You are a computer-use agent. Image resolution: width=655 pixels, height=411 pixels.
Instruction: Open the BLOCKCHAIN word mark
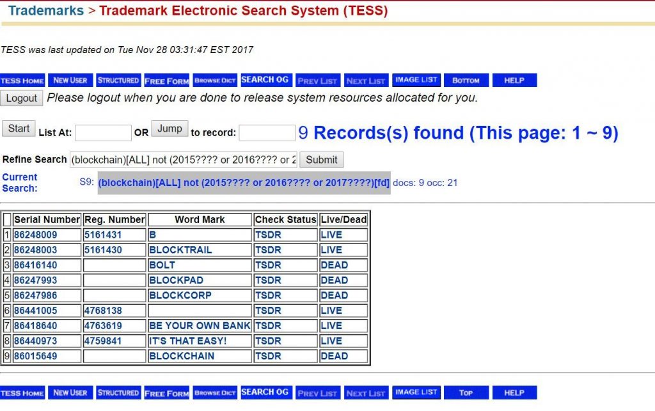[182, 356]
